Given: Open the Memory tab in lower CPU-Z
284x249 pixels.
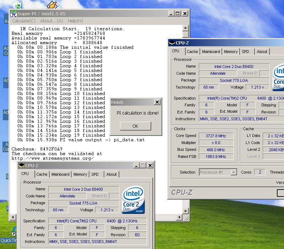Looking at the screenshot, I should click(x=80, y=174).
